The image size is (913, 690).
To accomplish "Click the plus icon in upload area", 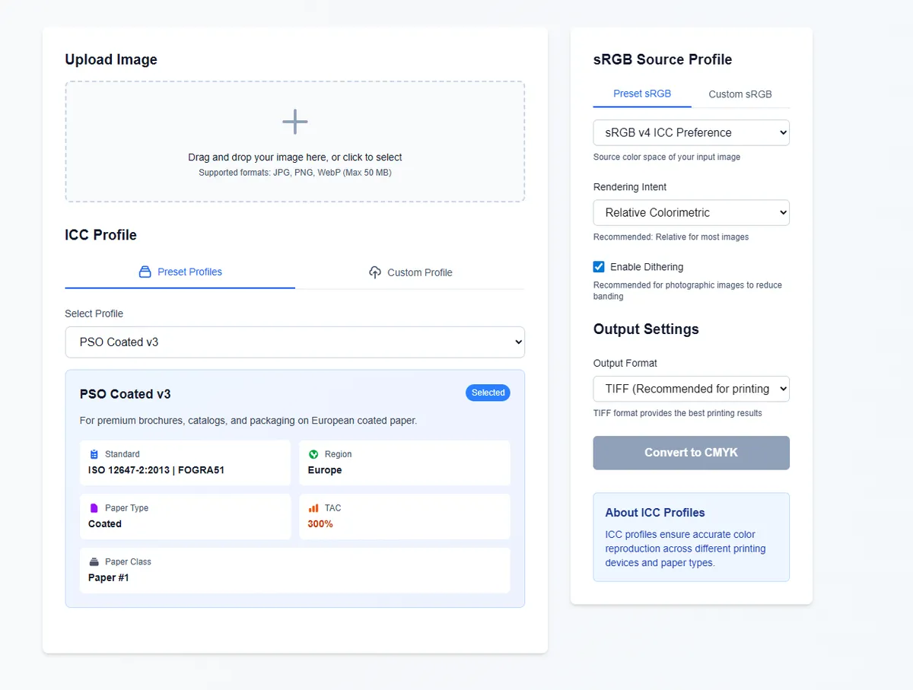I will pyautogui.click(x=294, y=122).
